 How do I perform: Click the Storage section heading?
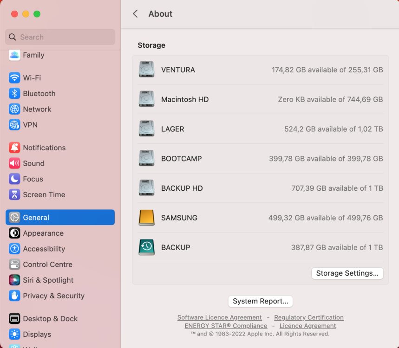pyautogui.click(x=151, y=45)
